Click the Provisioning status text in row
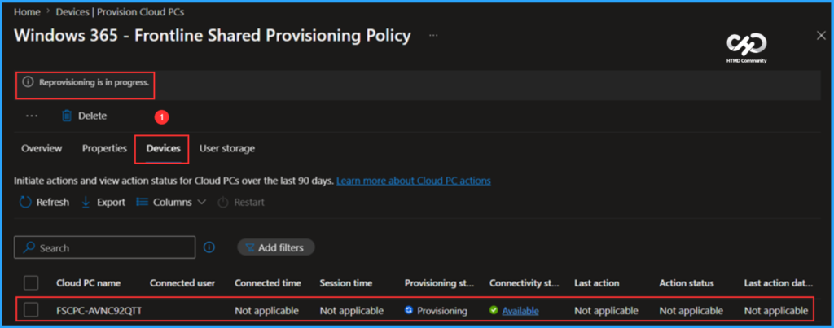This screenshot has height=328, width=834. [442, 311]
